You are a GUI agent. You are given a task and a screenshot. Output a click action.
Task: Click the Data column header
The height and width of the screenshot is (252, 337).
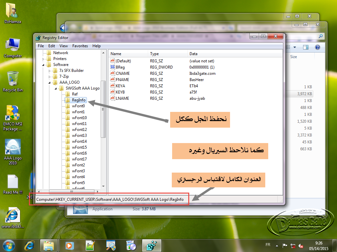click(235, 54)
